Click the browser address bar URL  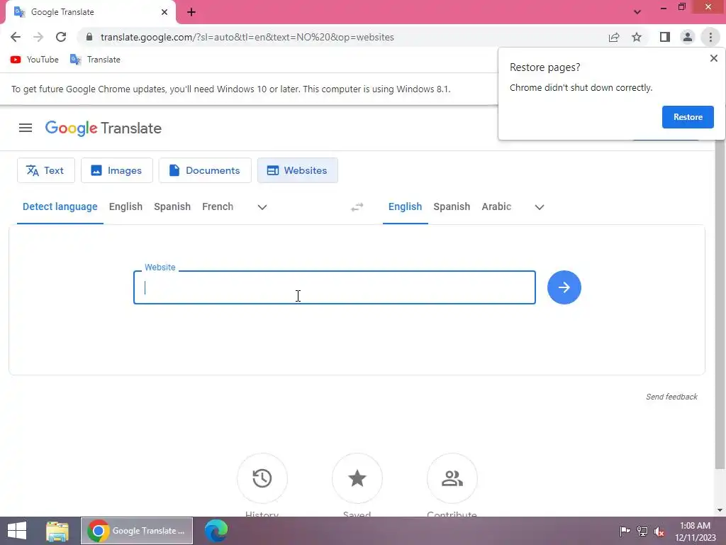point(247,37)
